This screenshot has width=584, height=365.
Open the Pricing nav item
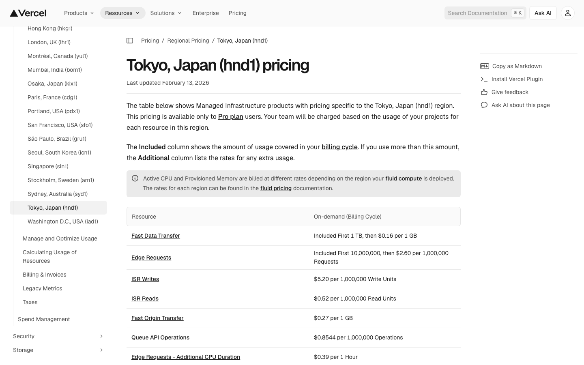click(x=238, y=13)
